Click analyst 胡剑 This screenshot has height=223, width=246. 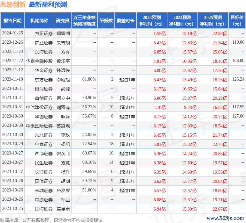pos(65,181)
